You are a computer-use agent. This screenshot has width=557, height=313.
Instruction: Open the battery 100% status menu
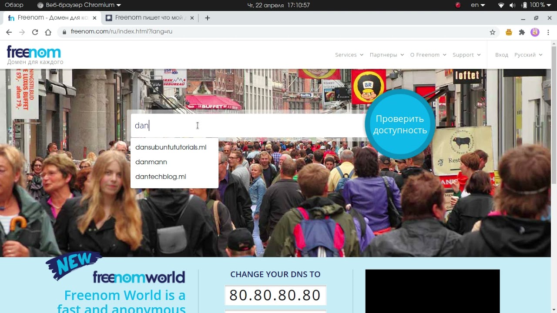[537, 5]
